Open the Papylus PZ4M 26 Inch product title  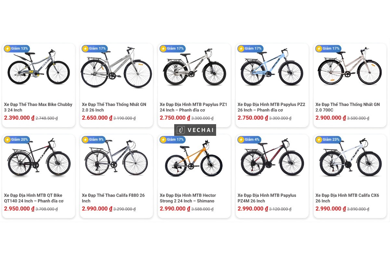coord(267,198)
